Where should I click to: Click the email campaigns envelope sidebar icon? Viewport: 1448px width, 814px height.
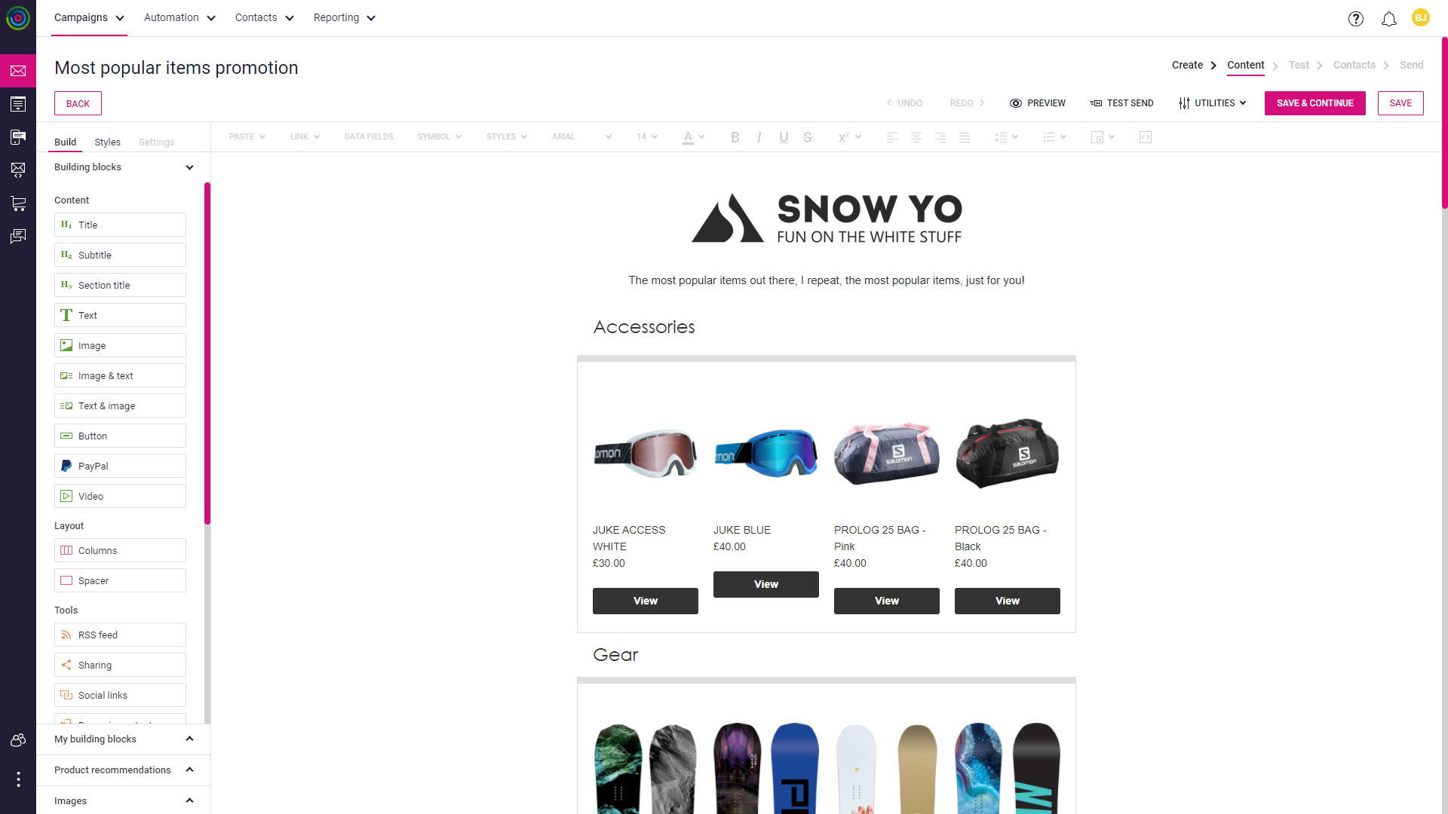point(18,71)
